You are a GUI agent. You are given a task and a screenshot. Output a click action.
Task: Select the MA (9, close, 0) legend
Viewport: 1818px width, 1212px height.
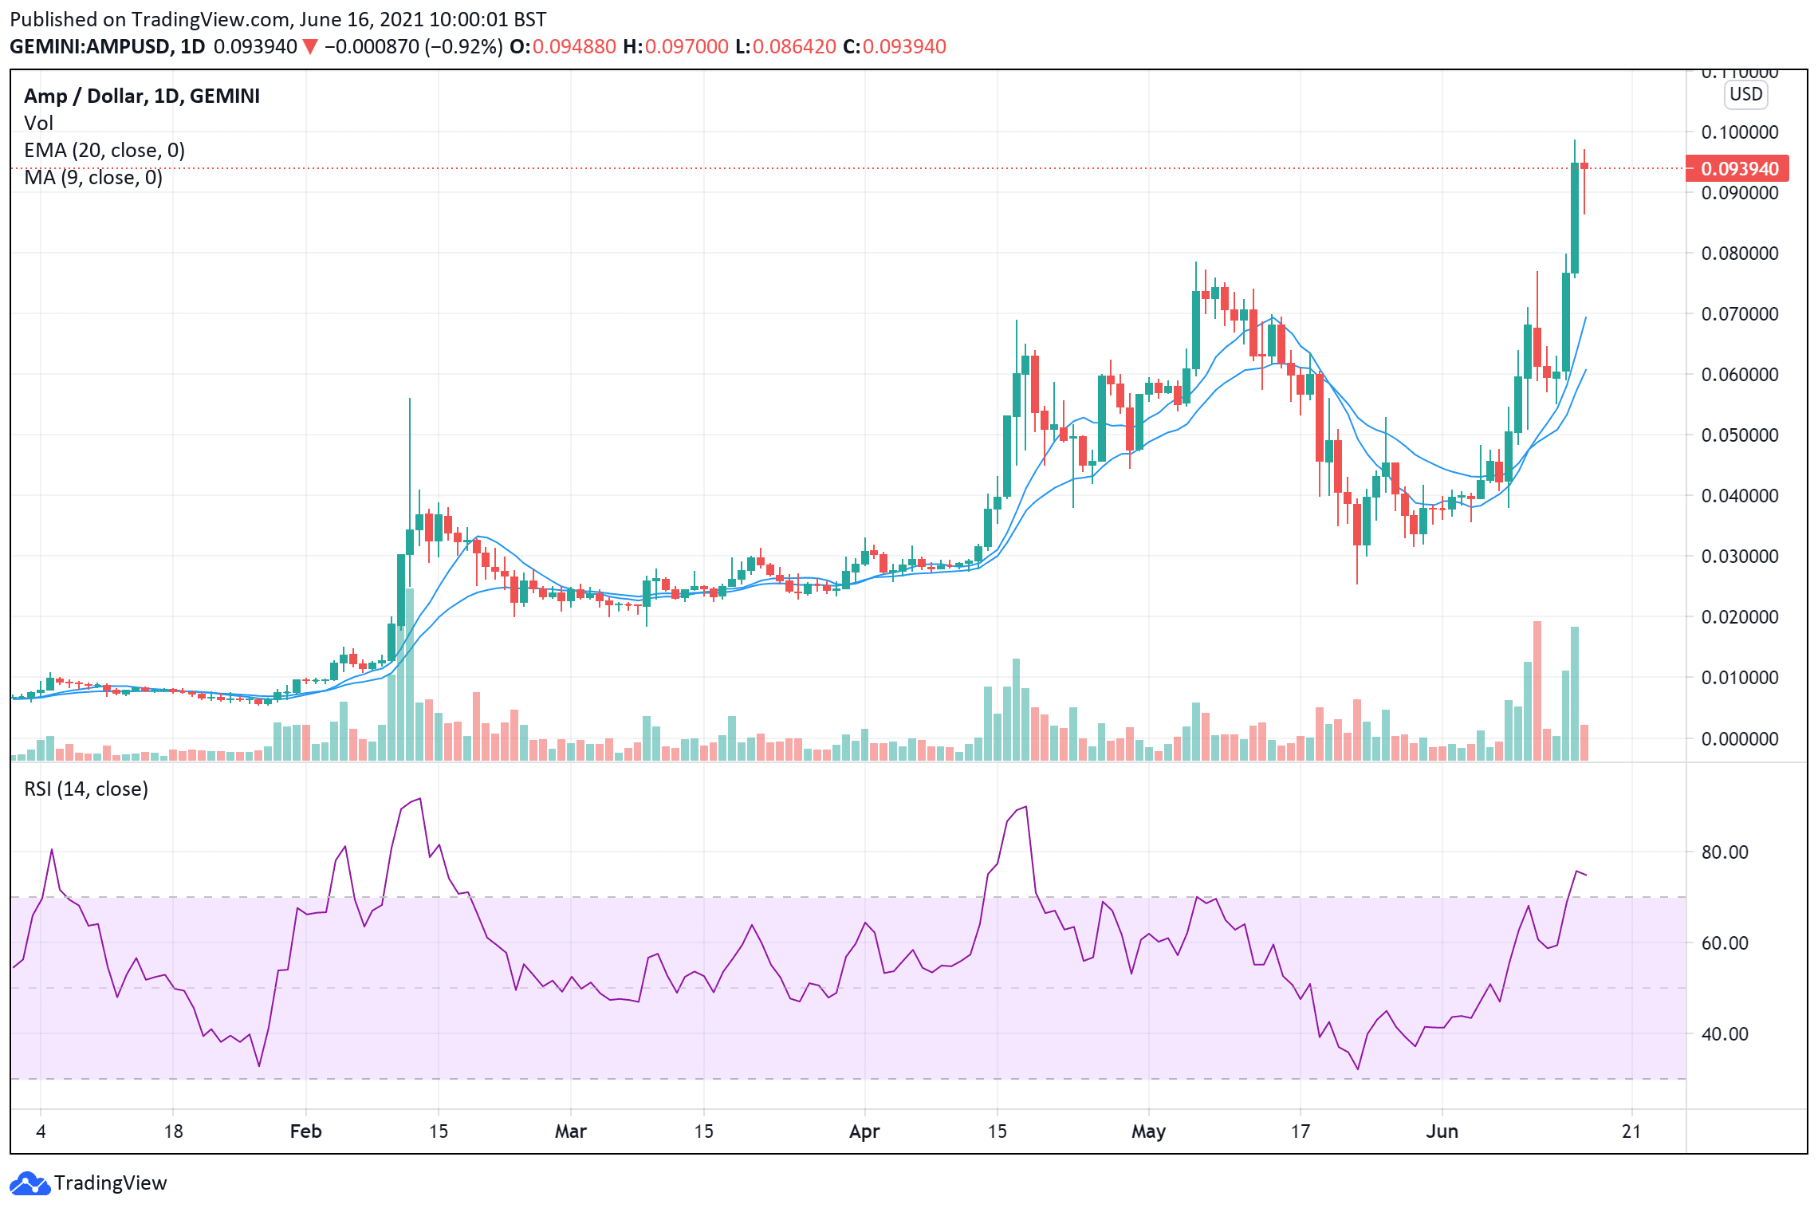(93, 177)
